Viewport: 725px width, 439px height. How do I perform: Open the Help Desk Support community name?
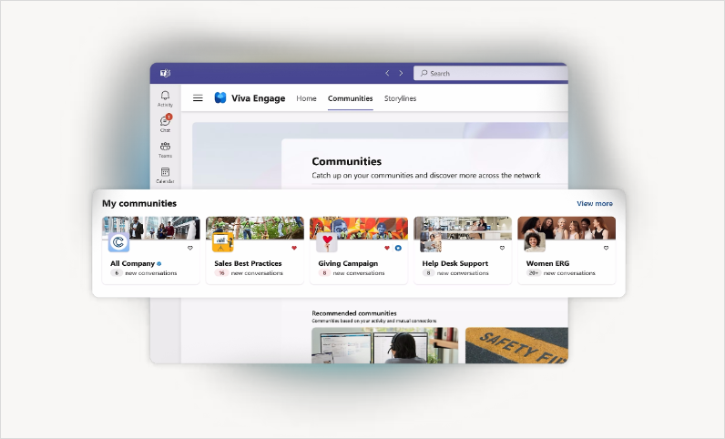point(455,263)
